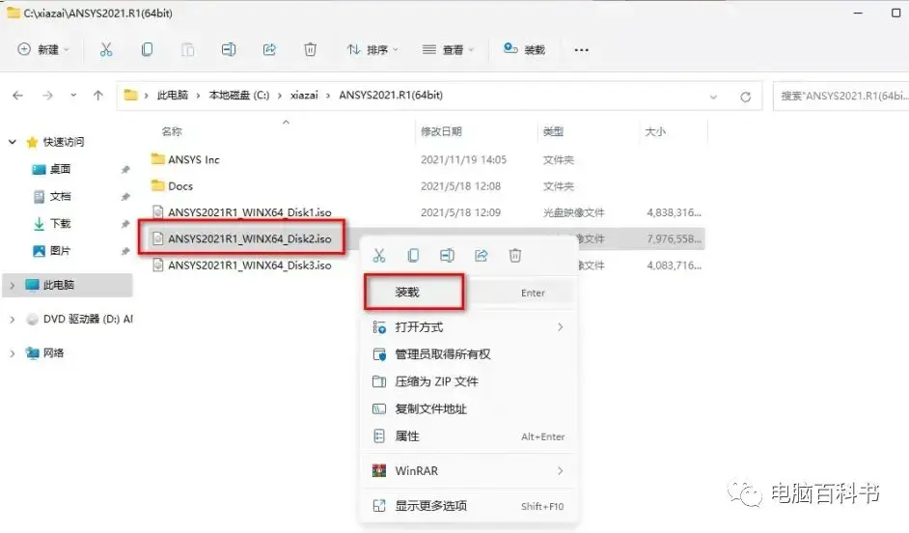
Task: Select DVD 驱动器 (D:) in sidebar
Action: [x=80, y=319]
